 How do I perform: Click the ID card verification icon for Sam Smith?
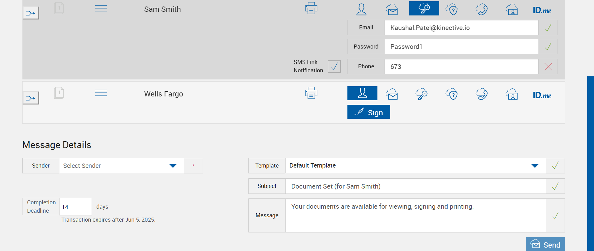click(x=512, y=9)
